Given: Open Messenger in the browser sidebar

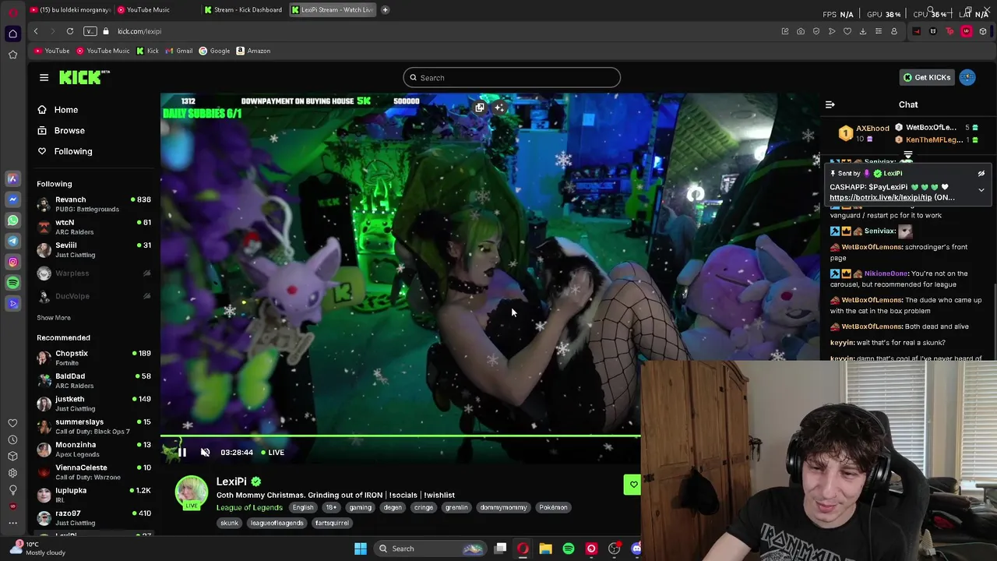Looking at the screenshot, I should 12,199.
